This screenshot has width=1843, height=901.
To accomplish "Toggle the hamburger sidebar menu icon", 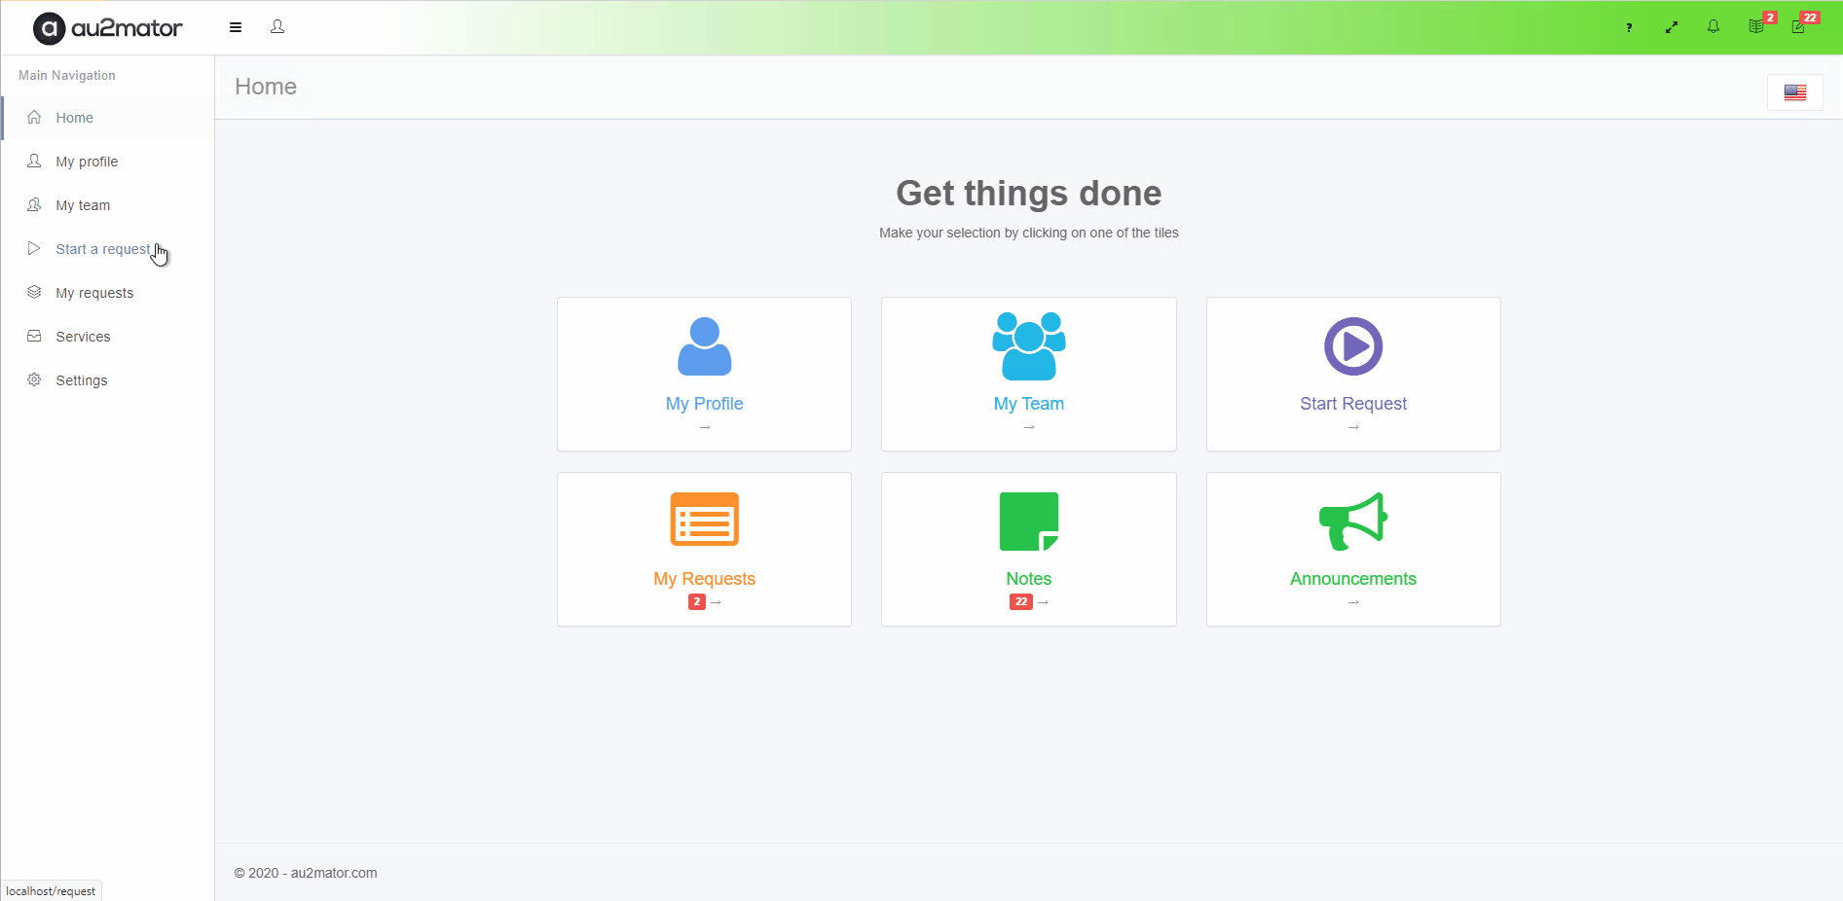I will pyautogui.click(x=236, y=27).
